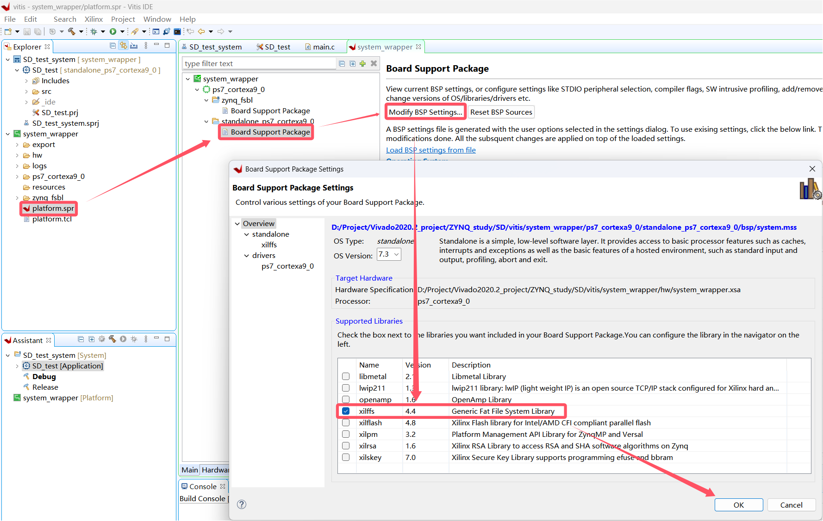Click Modify BSP Settings button

click(x=425, y=112)
